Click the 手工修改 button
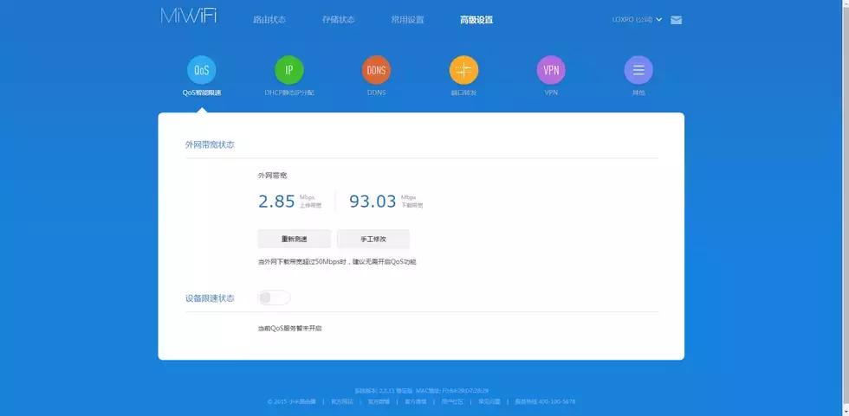 point(373,239)
